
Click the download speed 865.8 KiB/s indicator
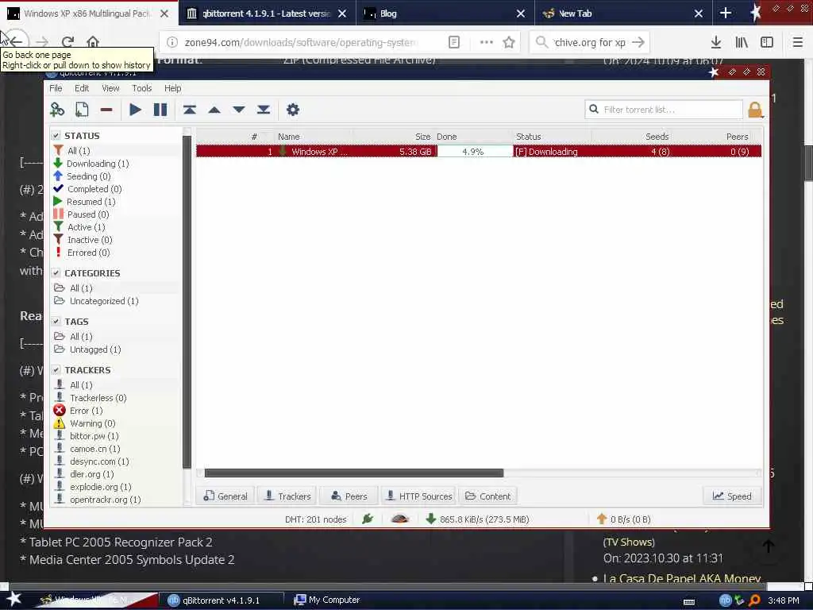point(477,519)
